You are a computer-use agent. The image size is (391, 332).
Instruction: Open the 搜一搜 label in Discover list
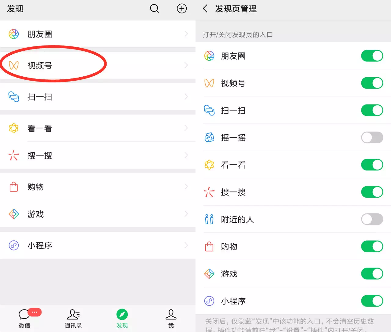tap(40, 156)
